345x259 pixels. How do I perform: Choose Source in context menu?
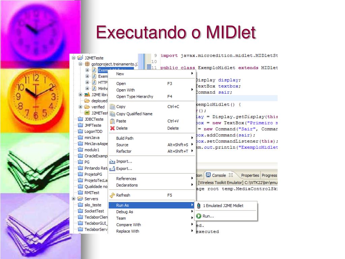coord(152,145)
